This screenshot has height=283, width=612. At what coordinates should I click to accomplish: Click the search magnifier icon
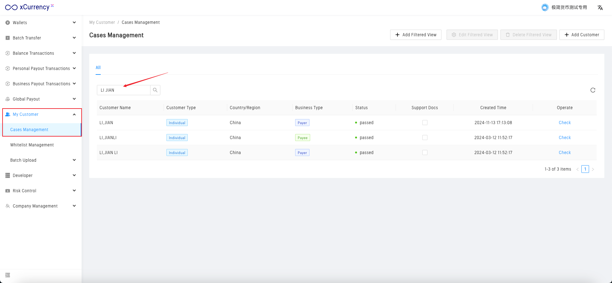(155, 90)
